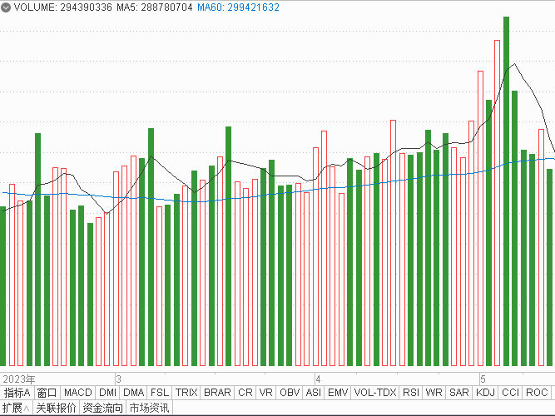This screenshot has height=416, width=555.
Task: Choose the BRAR indicator tab
Action: coord(217,393)
